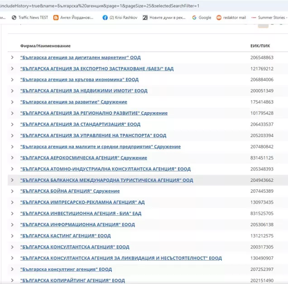Open the БЪЛГАРСКА ИНВЕСТИЦИОННА АГЕНЦИЯ - БИА link

coord(81,213)
